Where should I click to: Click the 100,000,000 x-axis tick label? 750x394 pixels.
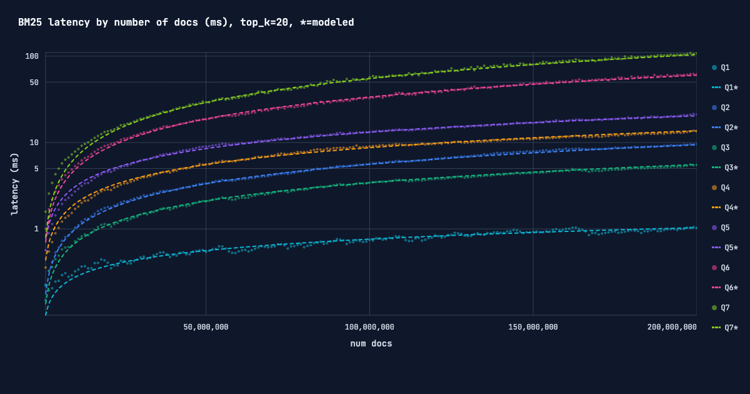(369, 327)
